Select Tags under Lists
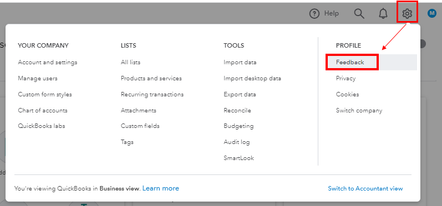This screenshot has height=206, width=442. click(127, 142)
